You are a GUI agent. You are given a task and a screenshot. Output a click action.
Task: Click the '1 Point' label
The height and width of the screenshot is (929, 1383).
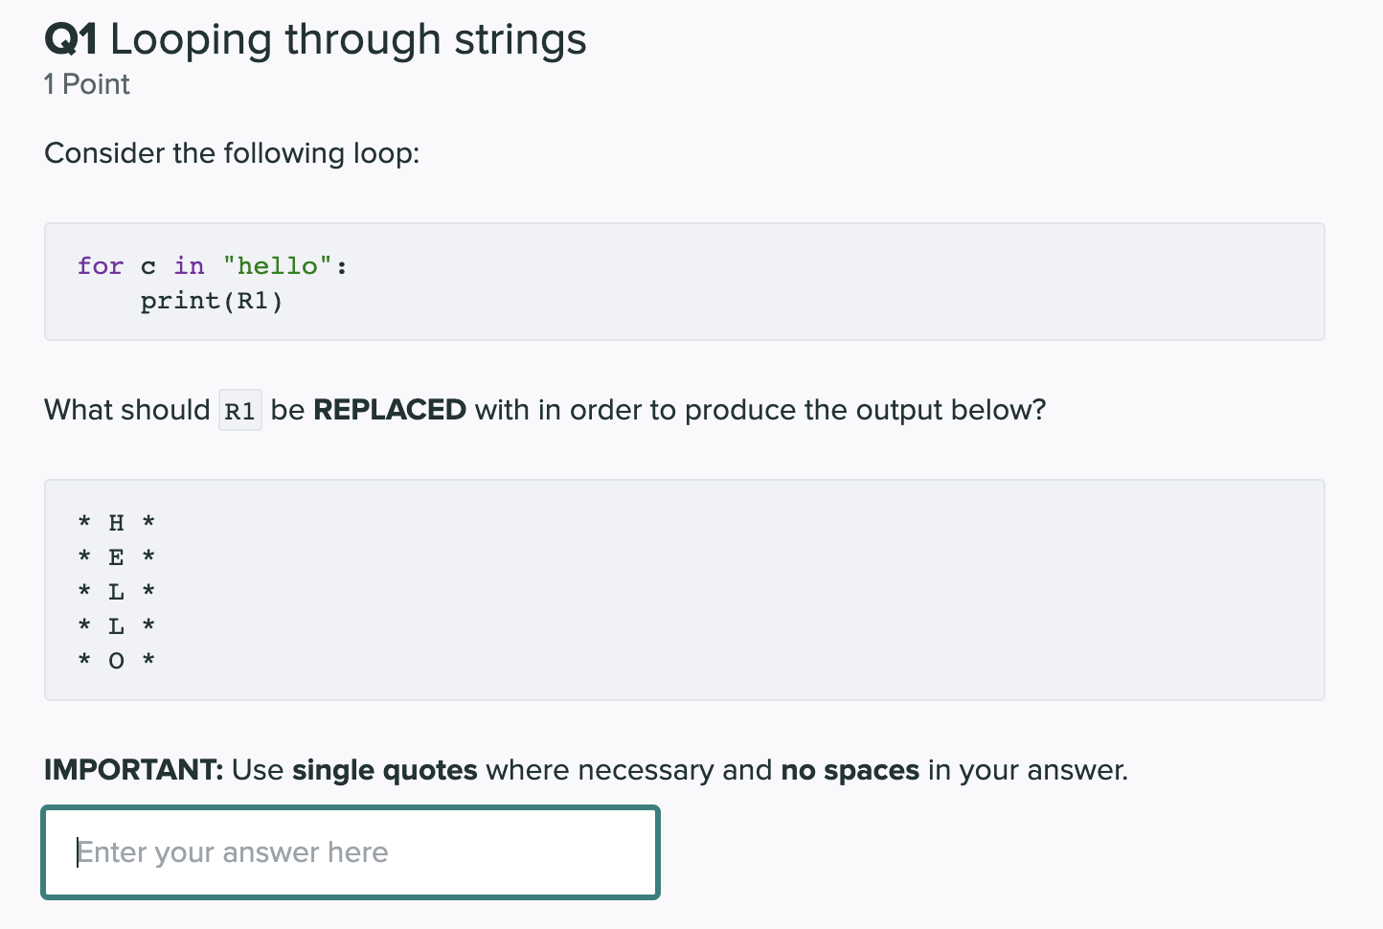point(85,84)
